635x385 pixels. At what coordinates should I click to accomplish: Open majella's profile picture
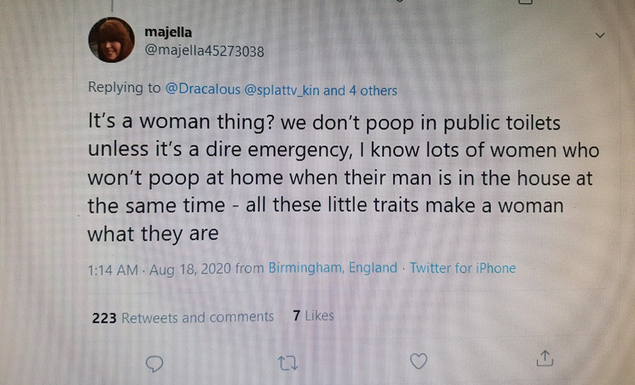(x=111, y=40)
